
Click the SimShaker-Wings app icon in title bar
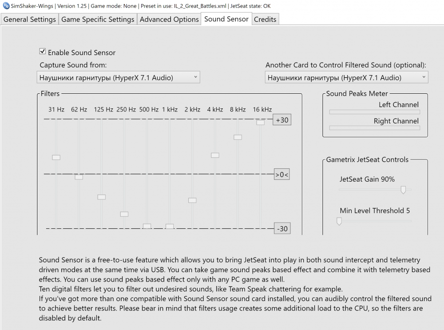[x=6, y=6]
